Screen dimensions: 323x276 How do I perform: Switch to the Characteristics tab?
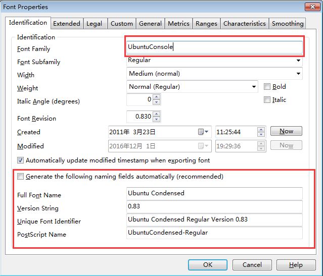pos(244,23)
